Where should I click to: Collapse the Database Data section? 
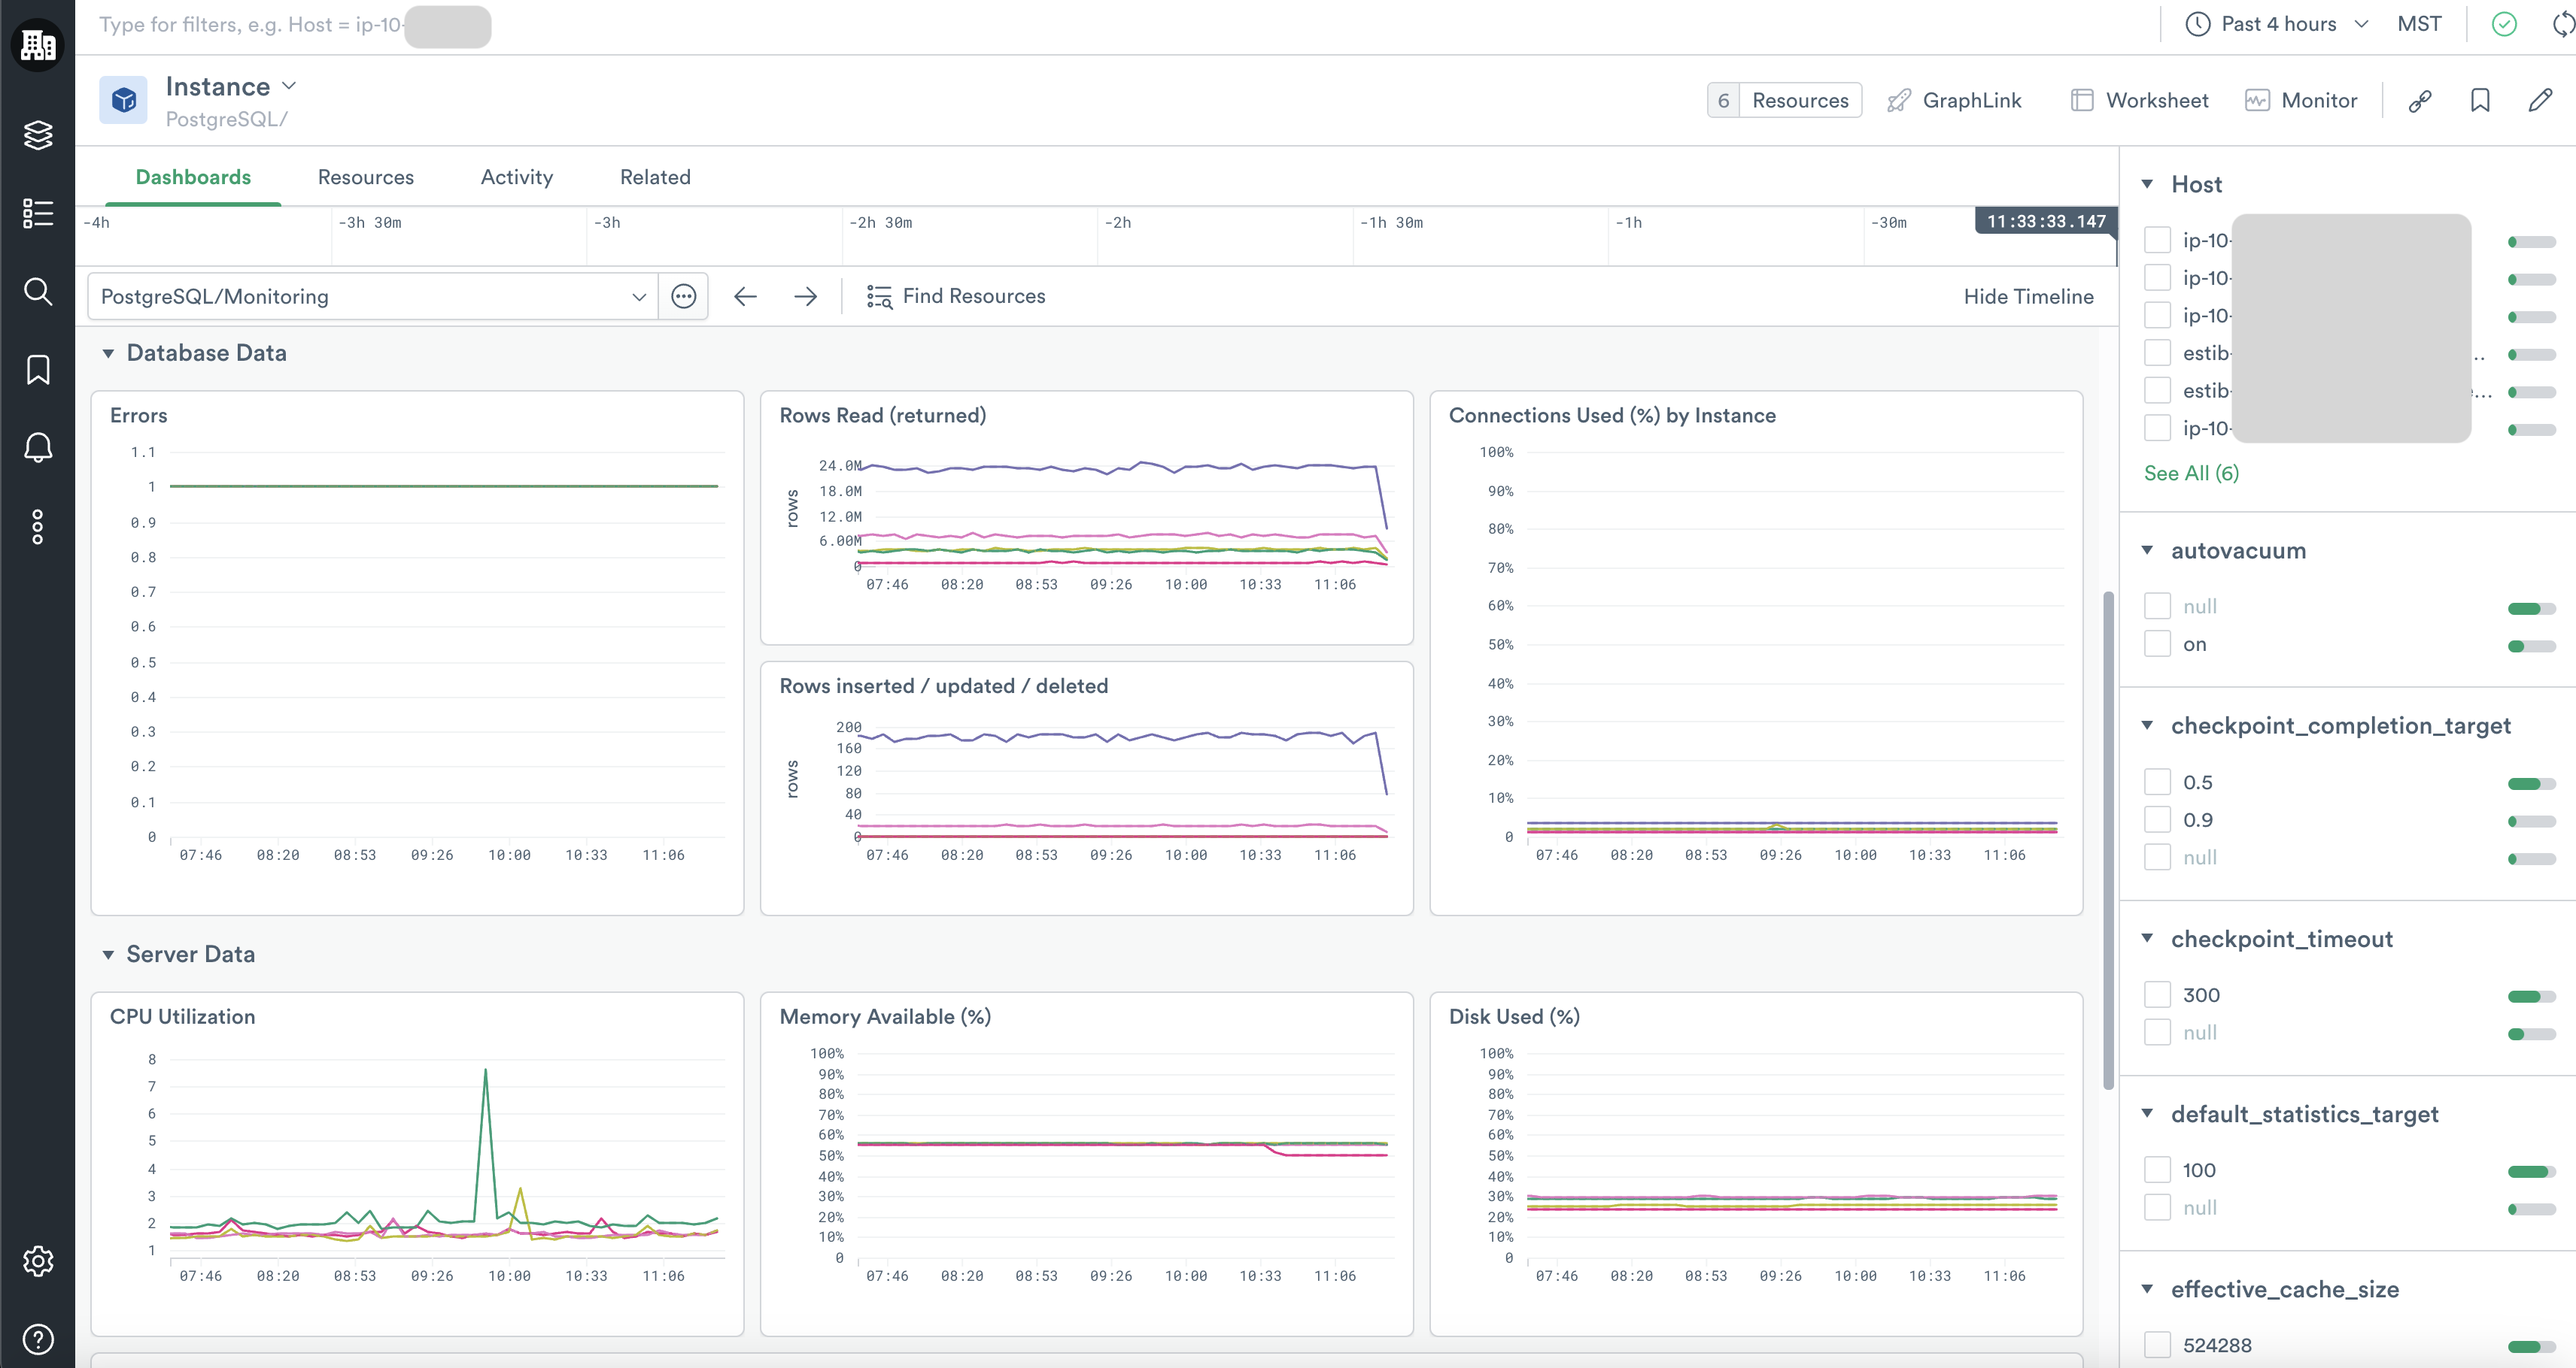108,354
